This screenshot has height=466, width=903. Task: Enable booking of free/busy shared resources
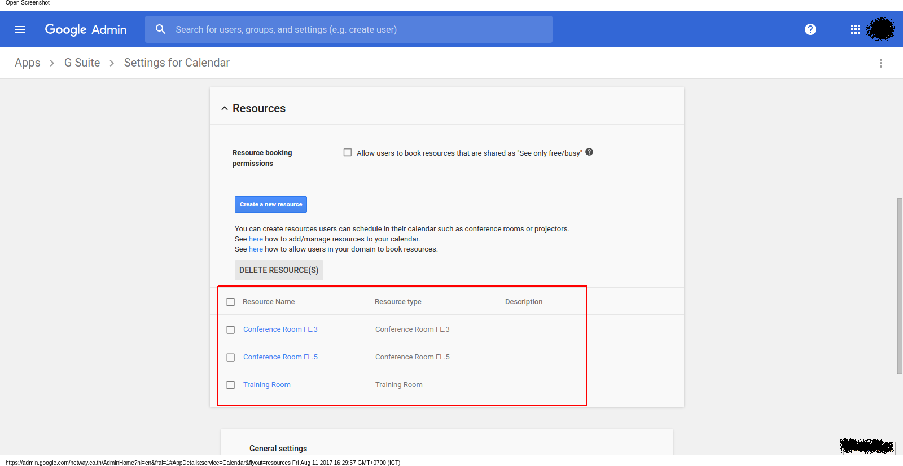(x=348, y=152)
